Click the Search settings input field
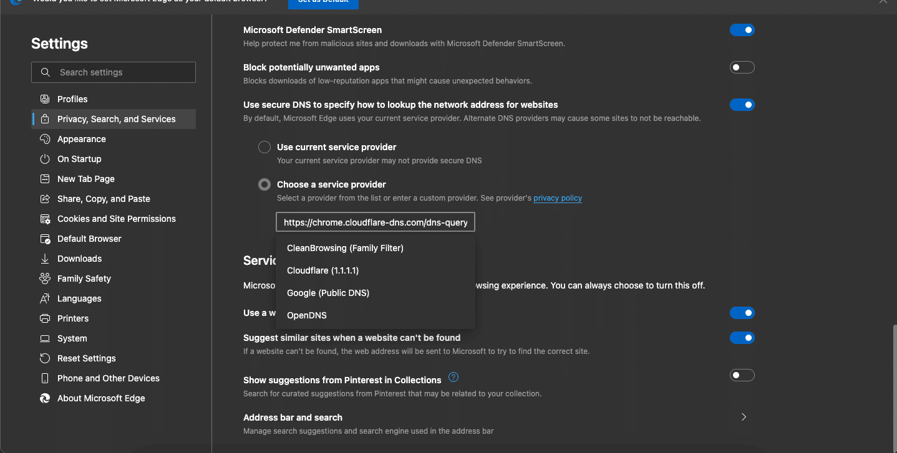The width and height of the screenshot is (897, 453). click(x=114, y=72)
